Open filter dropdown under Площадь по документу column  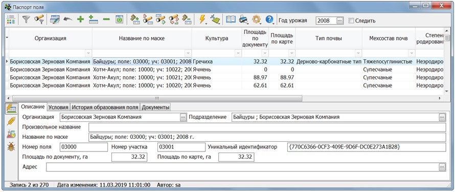[265, 53]
